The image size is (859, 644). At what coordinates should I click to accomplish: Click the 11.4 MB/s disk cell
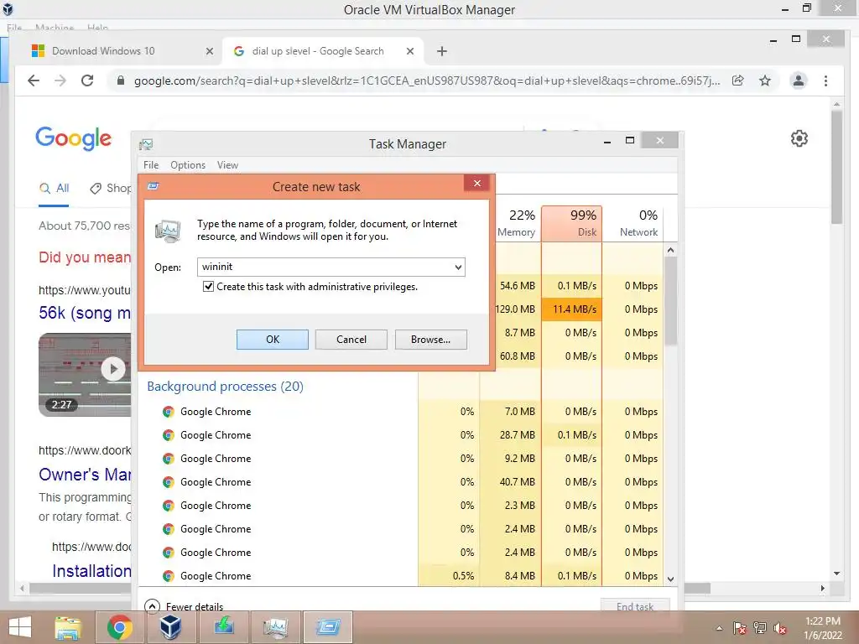pyautogui.click(x=571, y=309)
